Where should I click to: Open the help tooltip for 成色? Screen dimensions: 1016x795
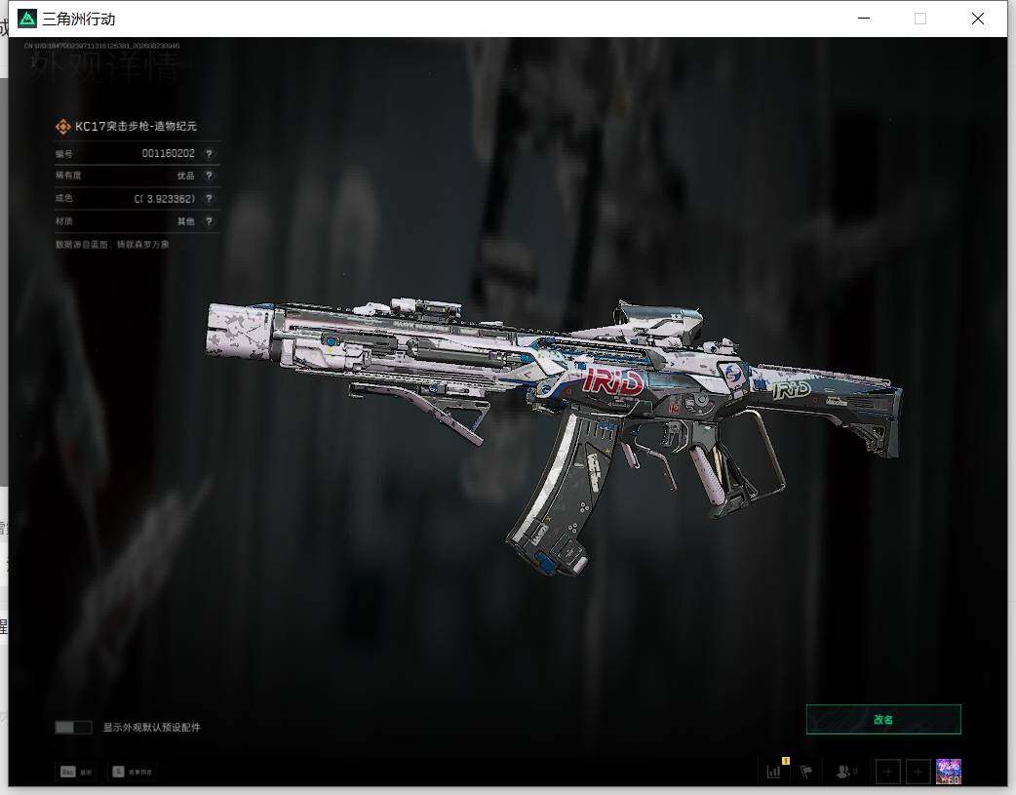coord(209,198)
